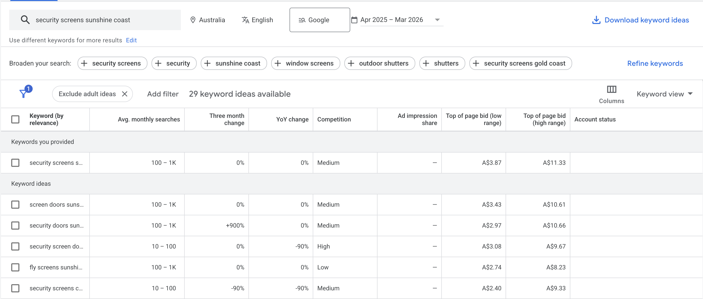Viewport: 703px width, 299px height.
Task: Click the Columns icon
Action: [x=611, y=89]
